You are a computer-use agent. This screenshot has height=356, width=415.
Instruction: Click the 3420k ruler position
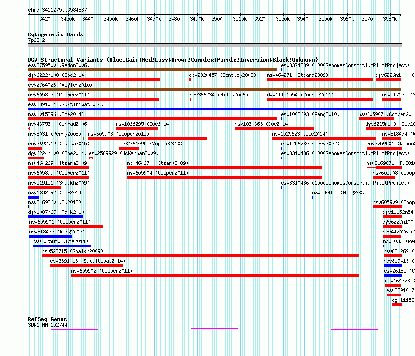point(46,19)
